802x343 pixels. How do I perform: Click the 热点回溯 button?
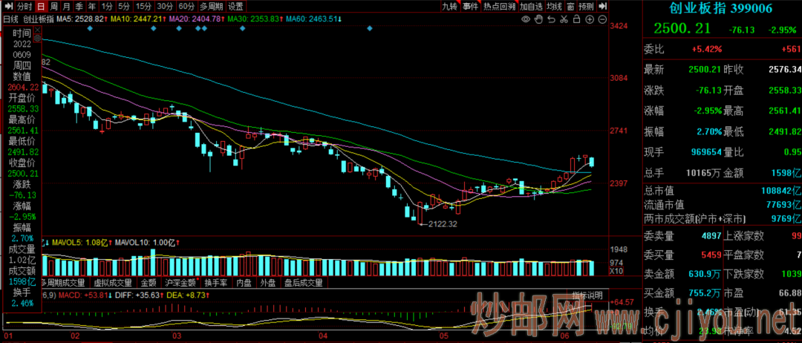tap(499, 7)
